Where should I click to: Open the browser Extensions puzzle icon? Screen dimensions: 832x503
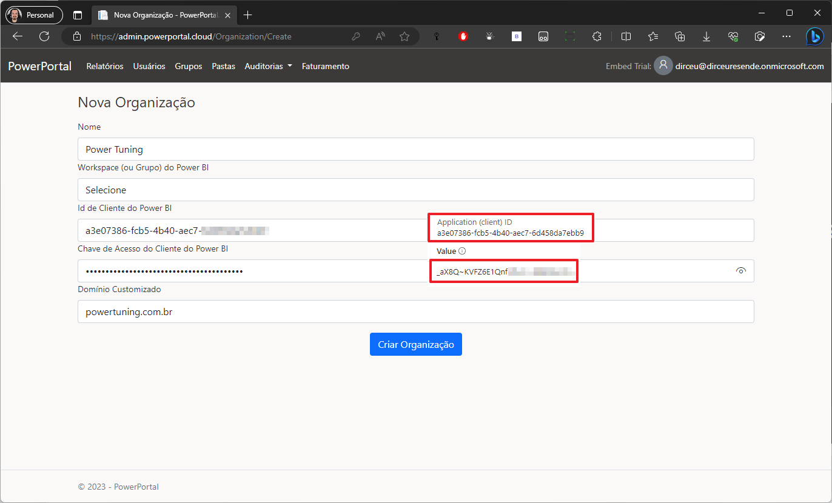click(x=597, y=36)
